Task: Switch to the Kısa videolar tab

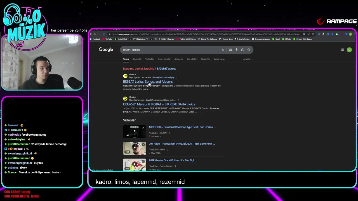Action: (164, 59)
